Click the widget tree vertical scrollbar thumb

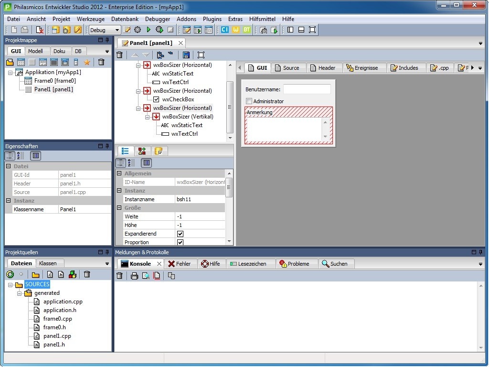pos(230,107)
